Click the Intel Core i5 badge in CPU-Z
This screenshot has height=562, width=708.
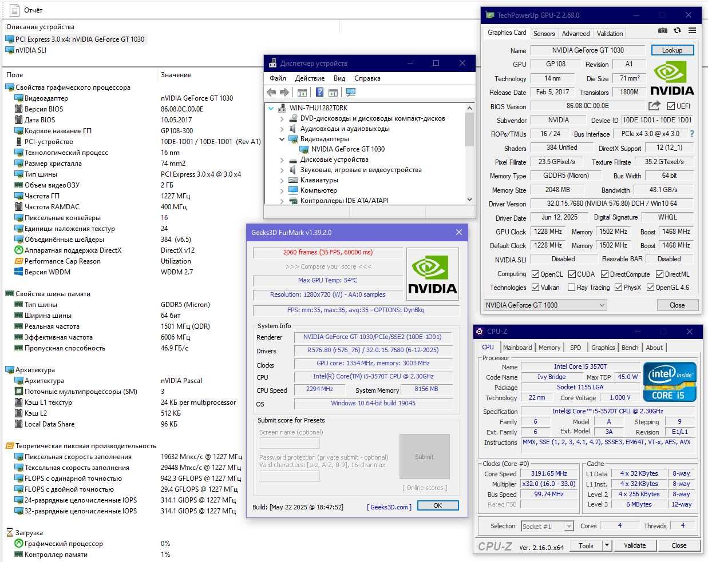coord(670,381)
